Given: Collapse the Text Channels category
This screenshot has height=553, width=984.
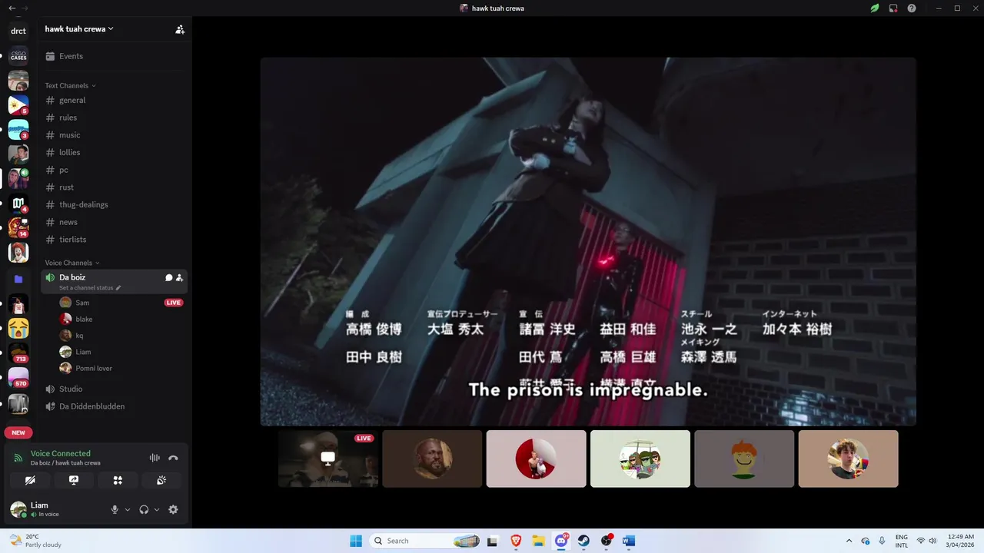Looking at the screenshot, I should 70,85.
